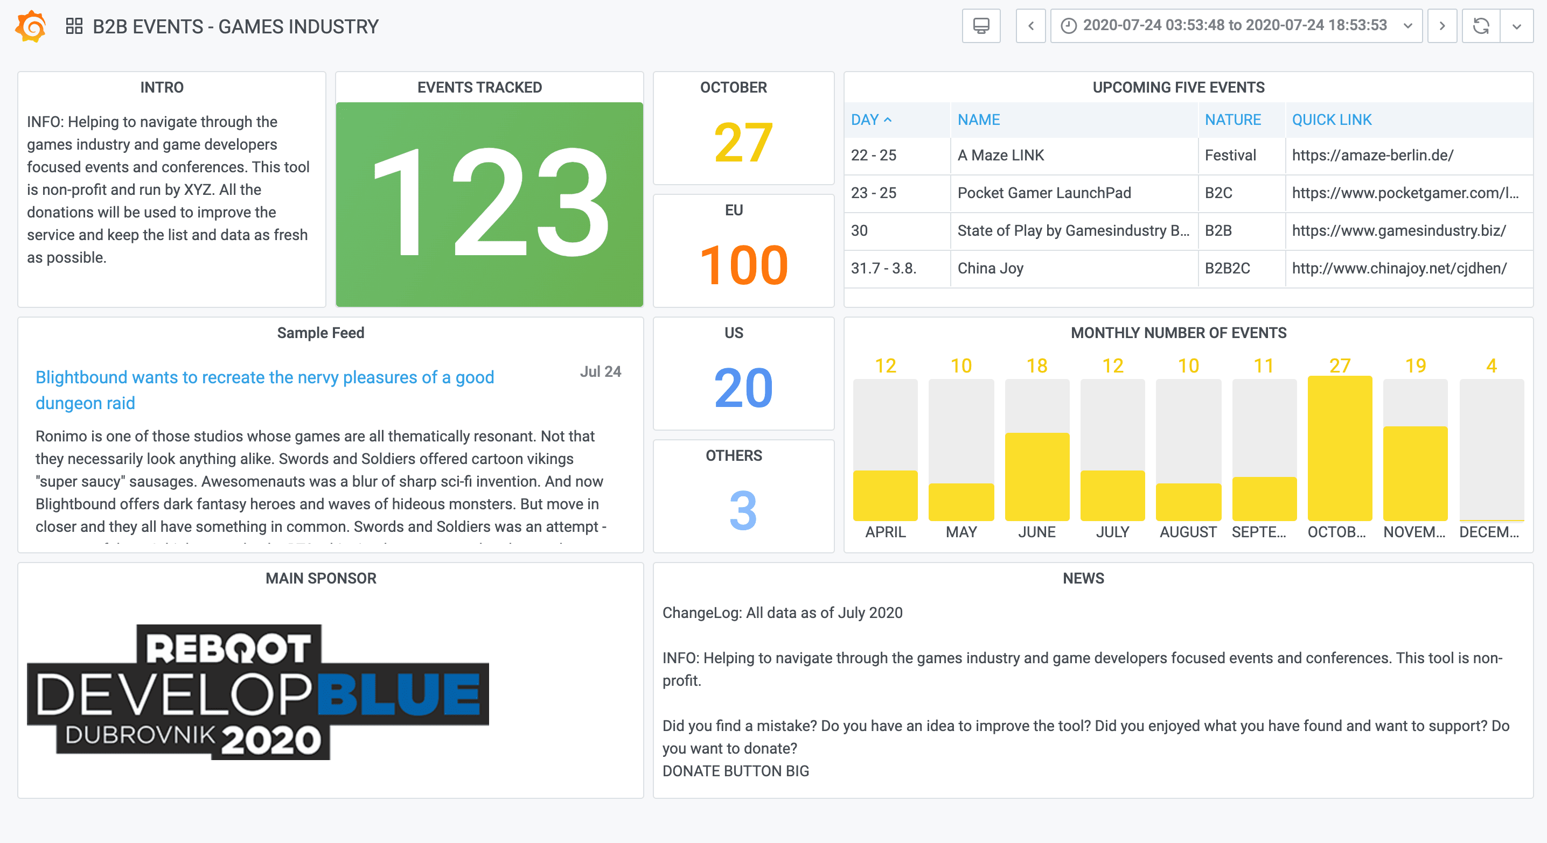The width and height of the screenshot is (1547, 843).
Task: Refresh the dashboard with the refresh icon
Action: tap(1481, 26)
